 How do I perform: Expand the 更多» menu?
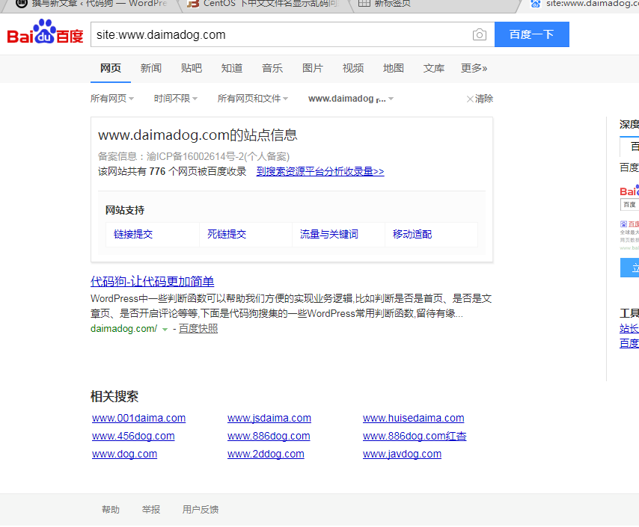pyautogui.click(x=474, y=68)
